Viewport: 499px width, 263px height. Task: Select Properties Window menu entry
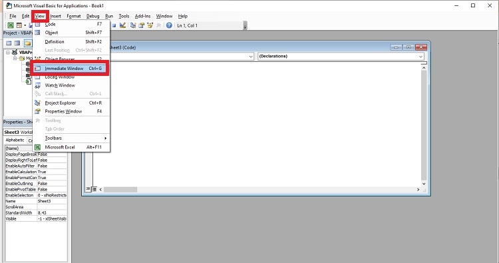tap(72, 111)
